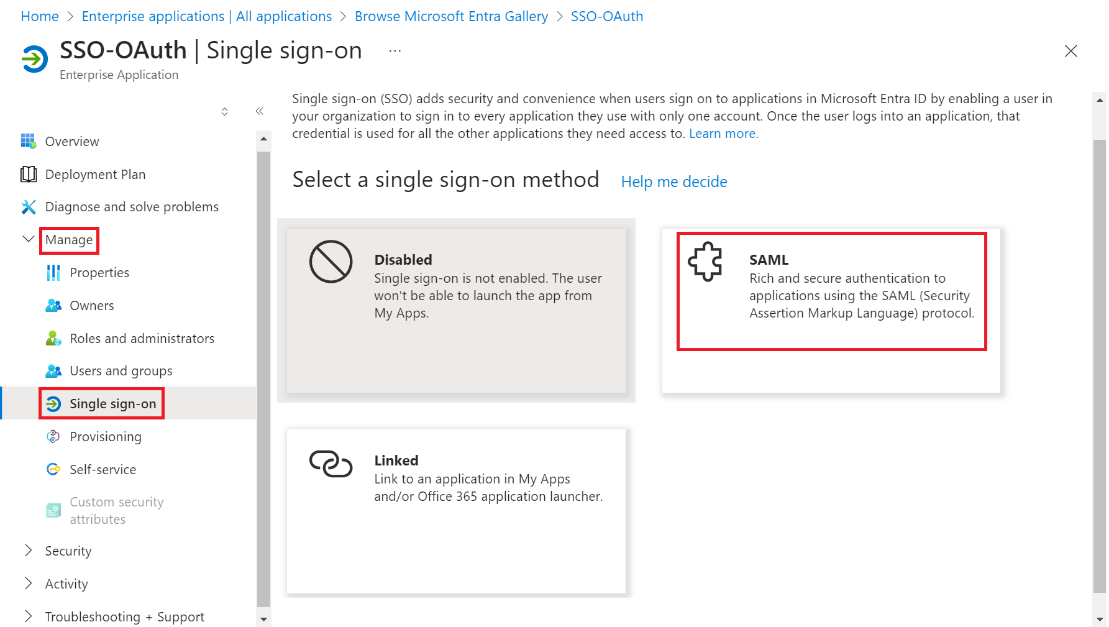Click the Self-service icon

pos(53,469)
